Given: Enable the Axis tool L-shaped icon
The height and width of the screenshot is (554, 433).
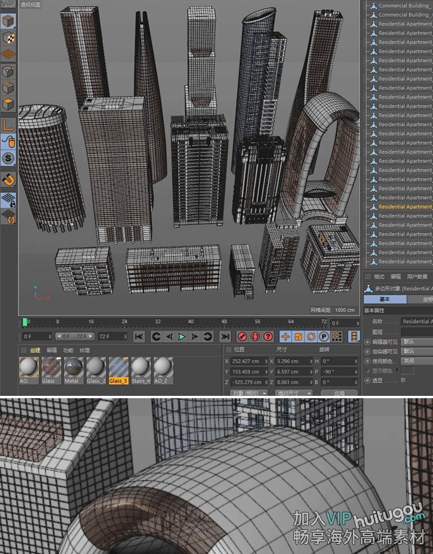Looking at the screenshot, I should (9, 125).
